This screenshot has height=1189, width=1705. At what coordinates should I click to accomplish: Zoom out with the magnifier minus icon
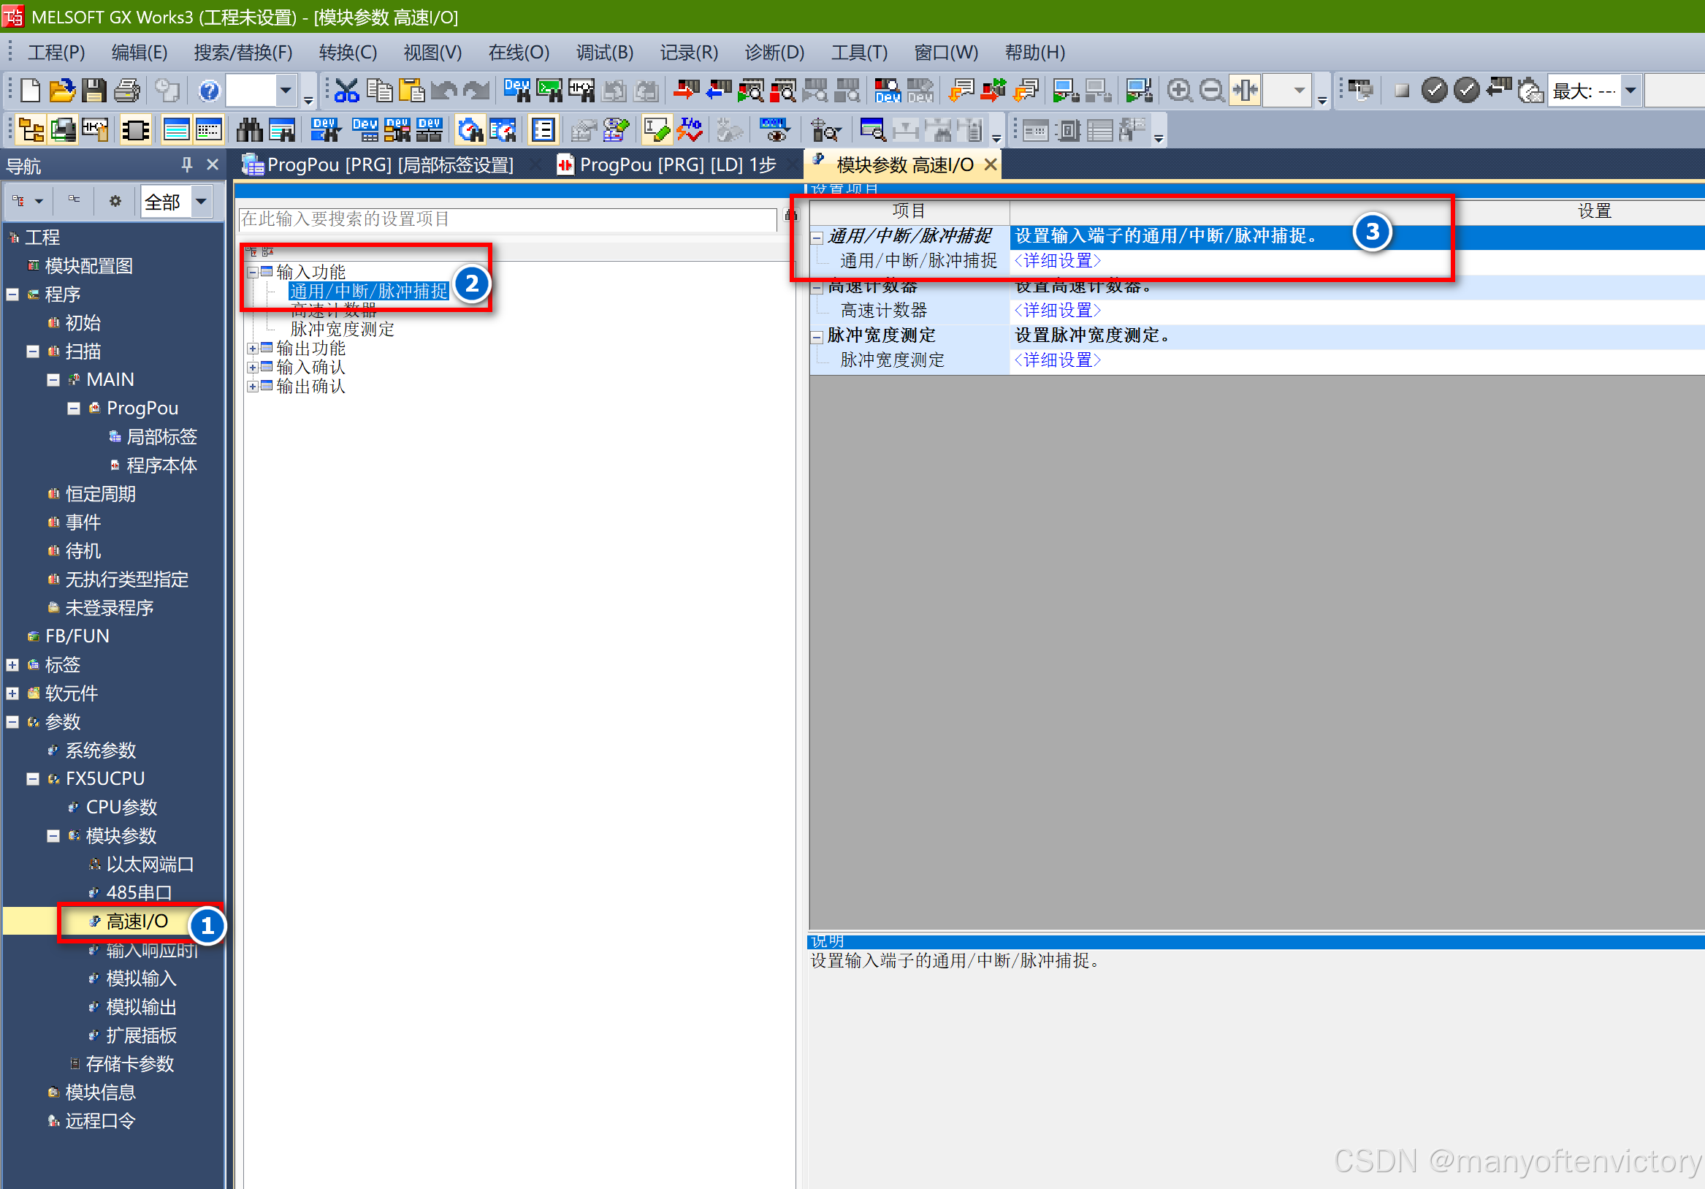pyautogui.click(x=1212, y=91)
